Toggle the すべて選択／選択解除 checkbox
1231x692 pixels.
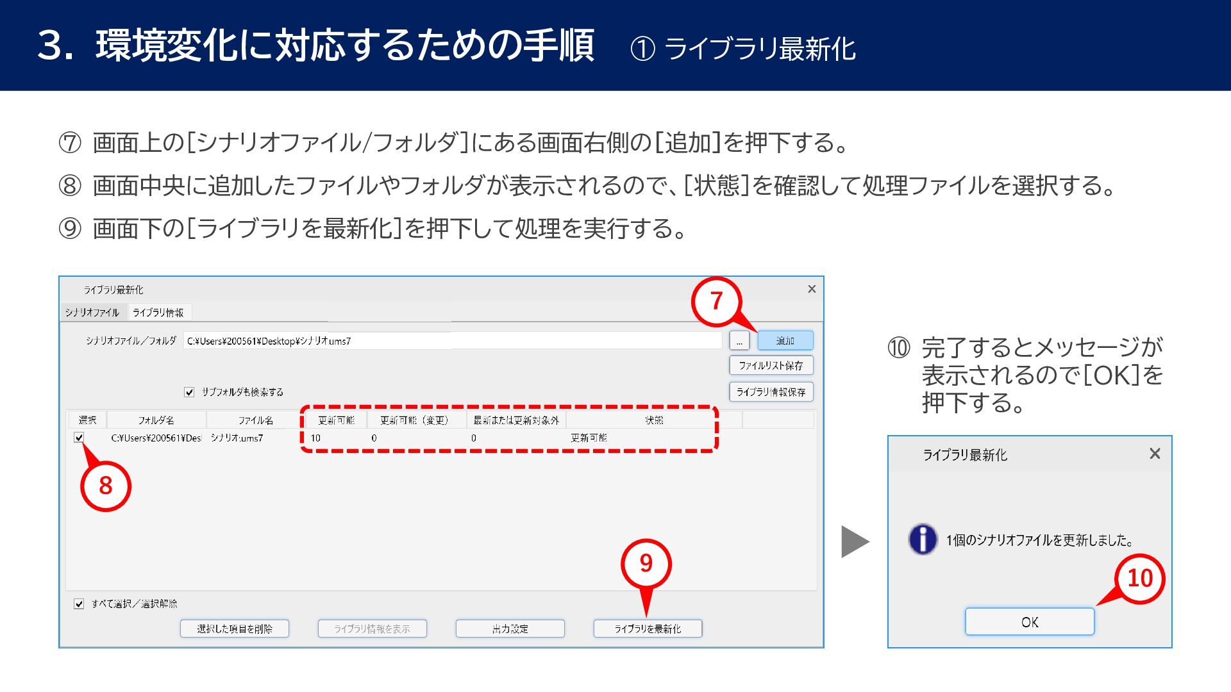79,604
